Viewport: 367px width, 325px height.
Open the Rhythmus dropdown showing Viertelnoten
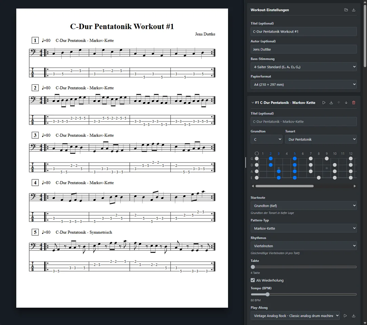click(x=303, y=246)
